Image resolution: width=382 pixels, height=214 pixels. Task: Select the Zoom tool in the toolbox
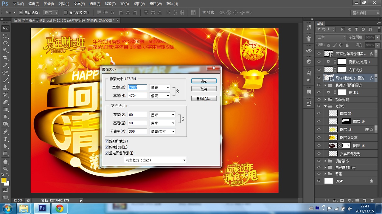5,169
